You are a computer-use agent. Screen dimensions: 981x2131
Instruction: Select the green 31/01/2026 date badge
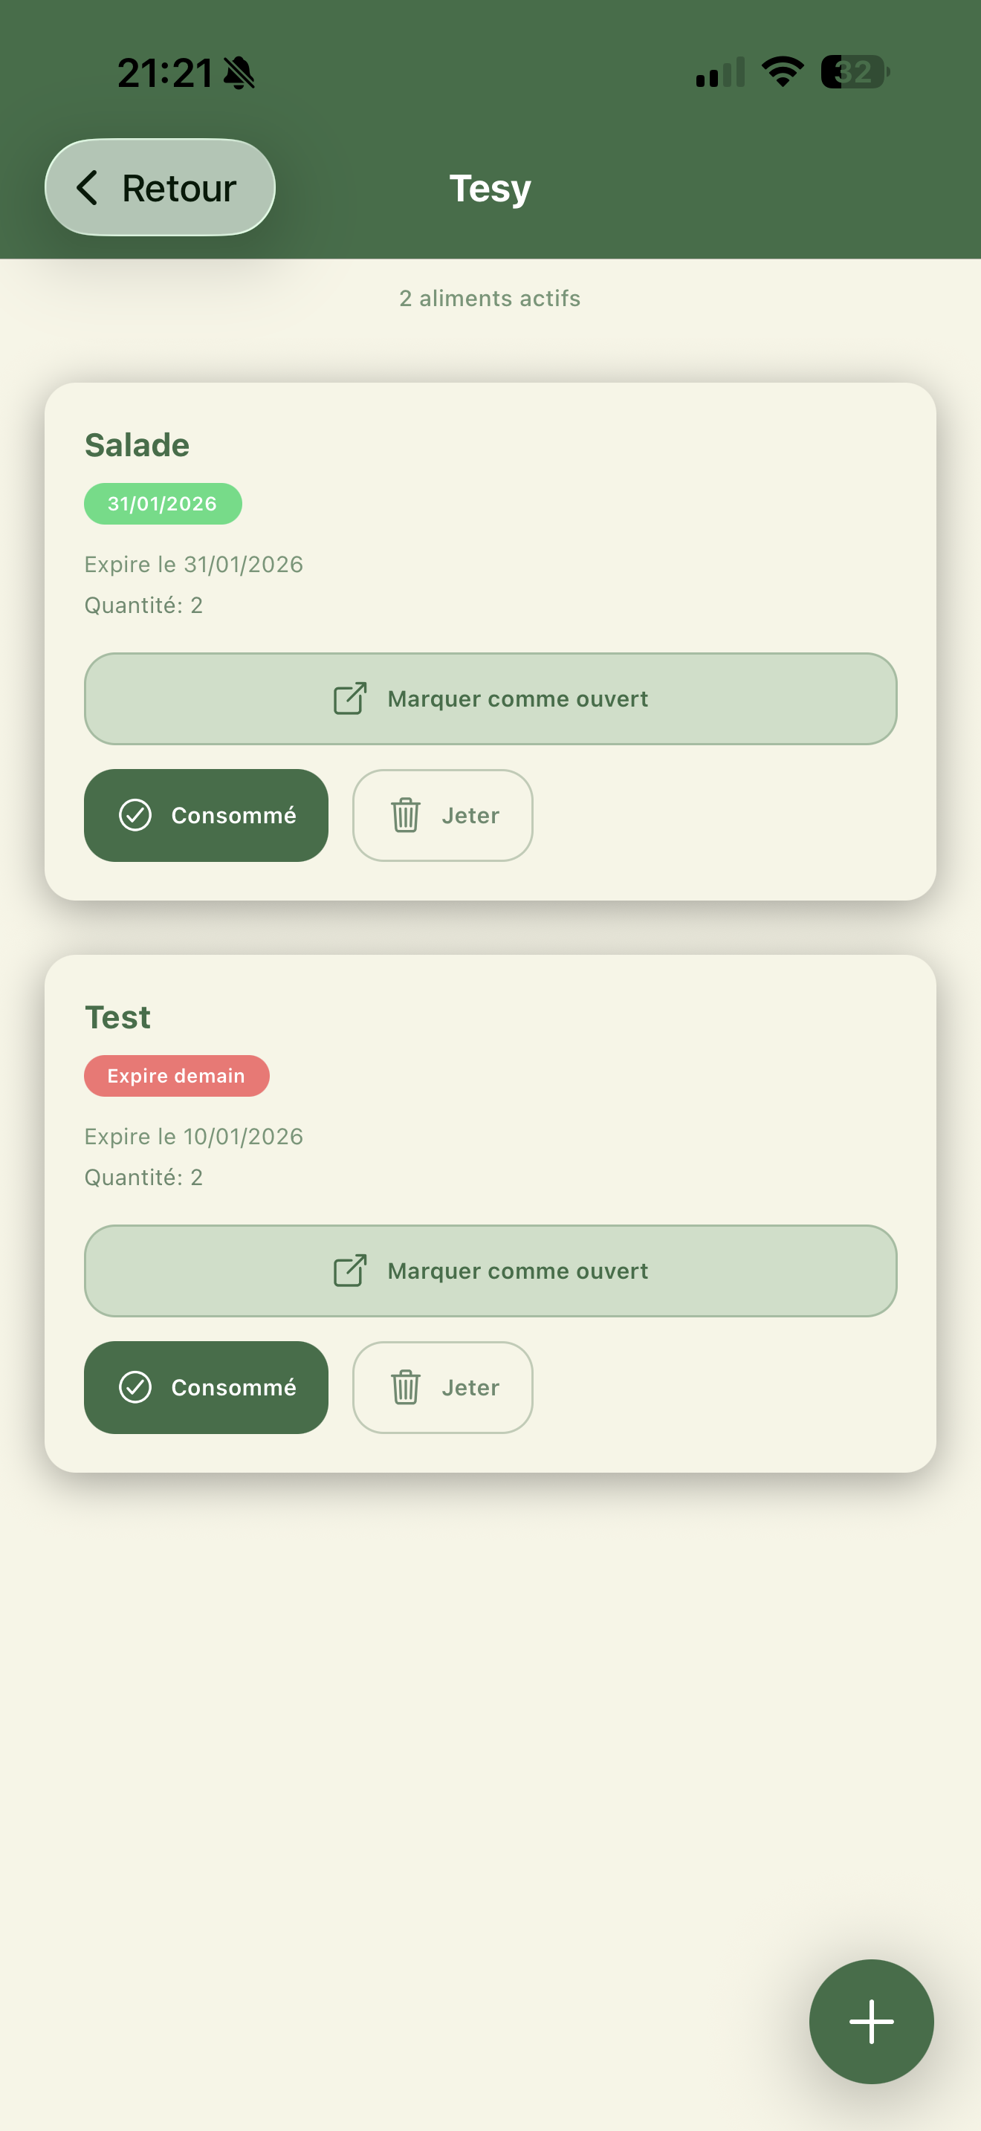[x=162, y=504]
